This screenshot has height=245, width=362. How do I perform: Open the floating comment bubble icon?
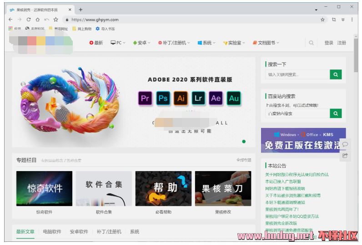point(345,144)
